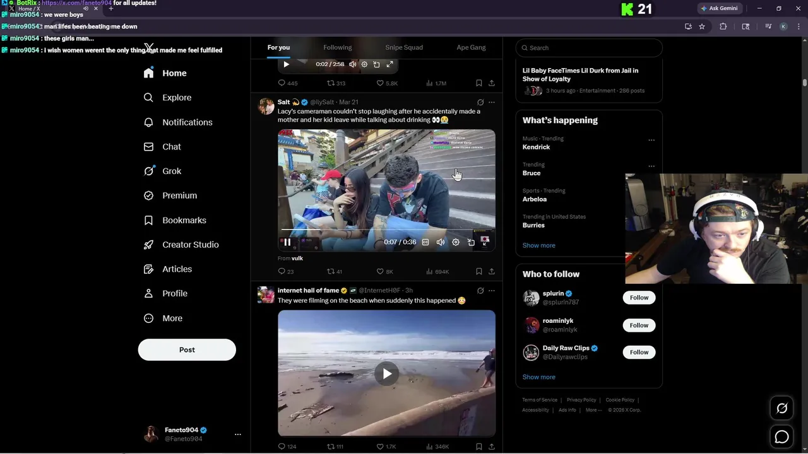
Task: Like the Salt post with 8K likes
Action: pyautogui.click(x=384, y=272)
